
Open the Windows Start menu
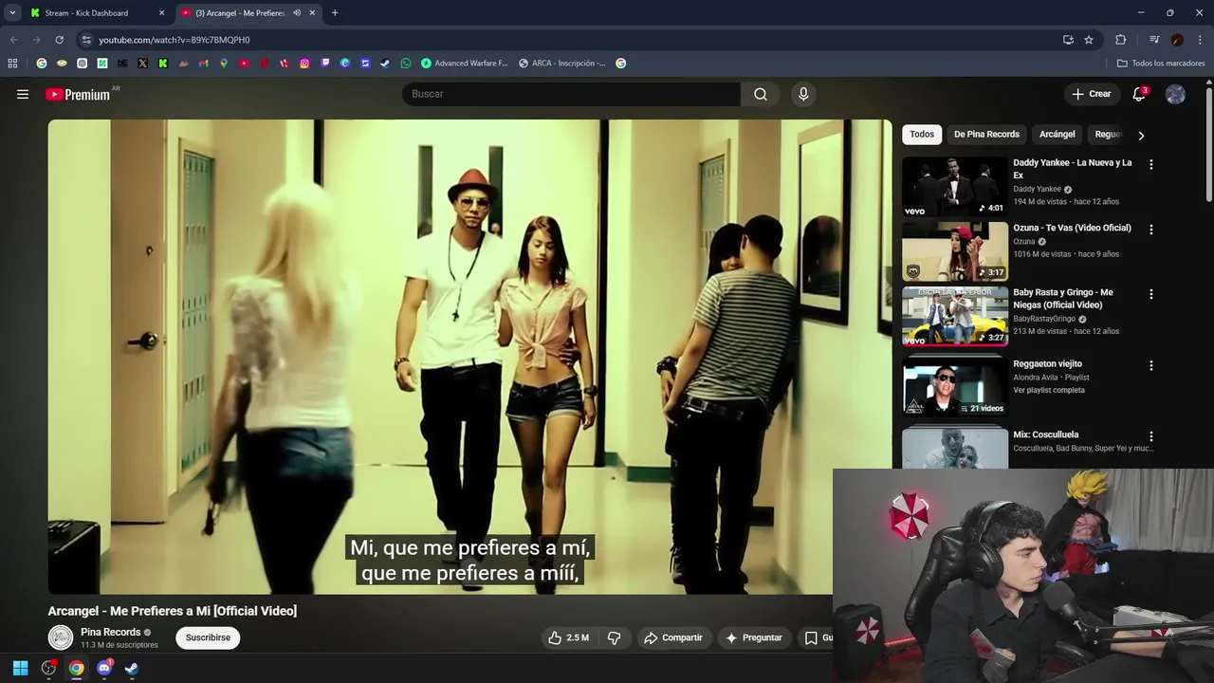tap(20, 668)
